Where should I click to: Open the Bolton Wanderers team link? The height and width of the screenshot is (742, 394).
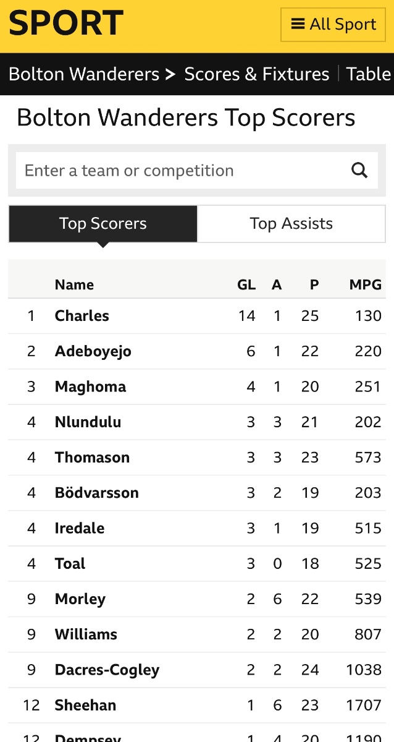coord(84,74)
